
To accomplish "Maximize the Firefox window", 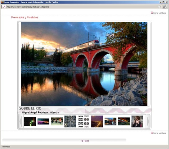I will click(x=163, y=2).
